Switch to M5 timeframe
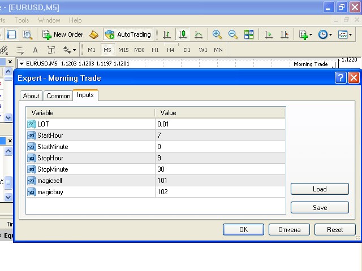The width and height of the screenshot is (362, 271). (107, 50)
